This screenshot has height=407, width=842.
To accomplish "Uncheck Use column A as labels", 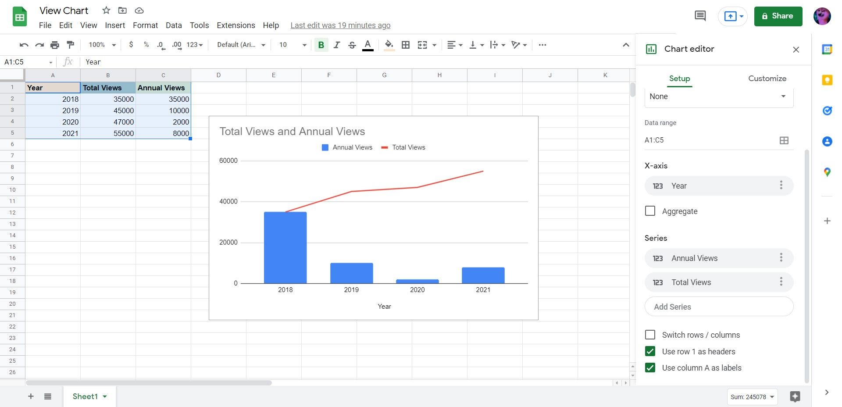I will [650, 368].
